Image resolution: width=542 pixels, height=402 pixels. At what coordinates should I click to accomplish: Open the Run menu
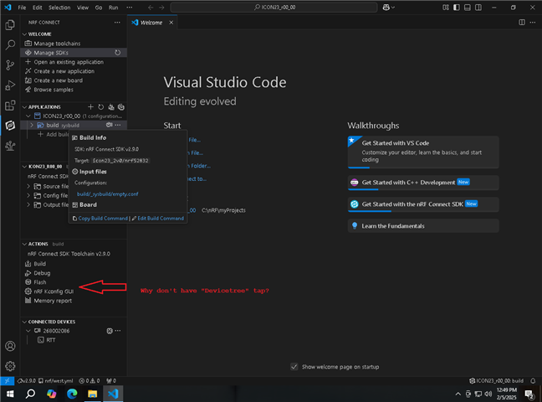(114, 8)
